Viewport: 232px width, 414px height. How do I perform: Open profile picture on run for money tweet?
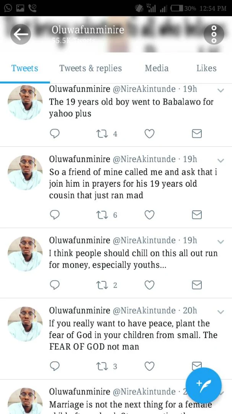point(25,253)
